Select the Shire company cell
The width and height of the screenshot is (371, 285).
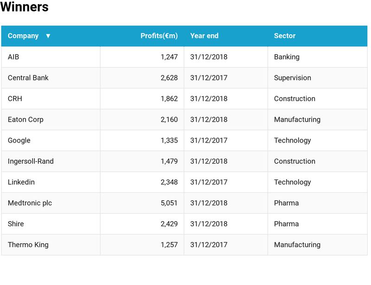pyautogui.click(x=16, y=223)
